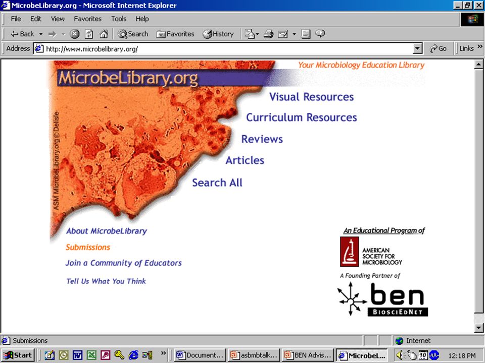Open the Submissions link

[88, 247]
